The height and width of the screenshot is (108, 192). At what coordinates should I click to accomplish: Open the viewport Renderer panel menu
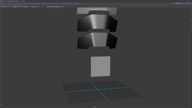pos(17,5)
